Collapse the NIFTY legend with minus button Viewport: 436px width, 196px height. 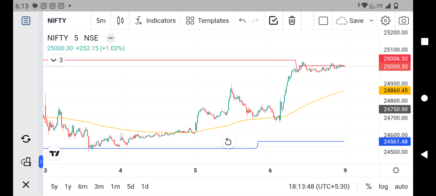point(111,38)
